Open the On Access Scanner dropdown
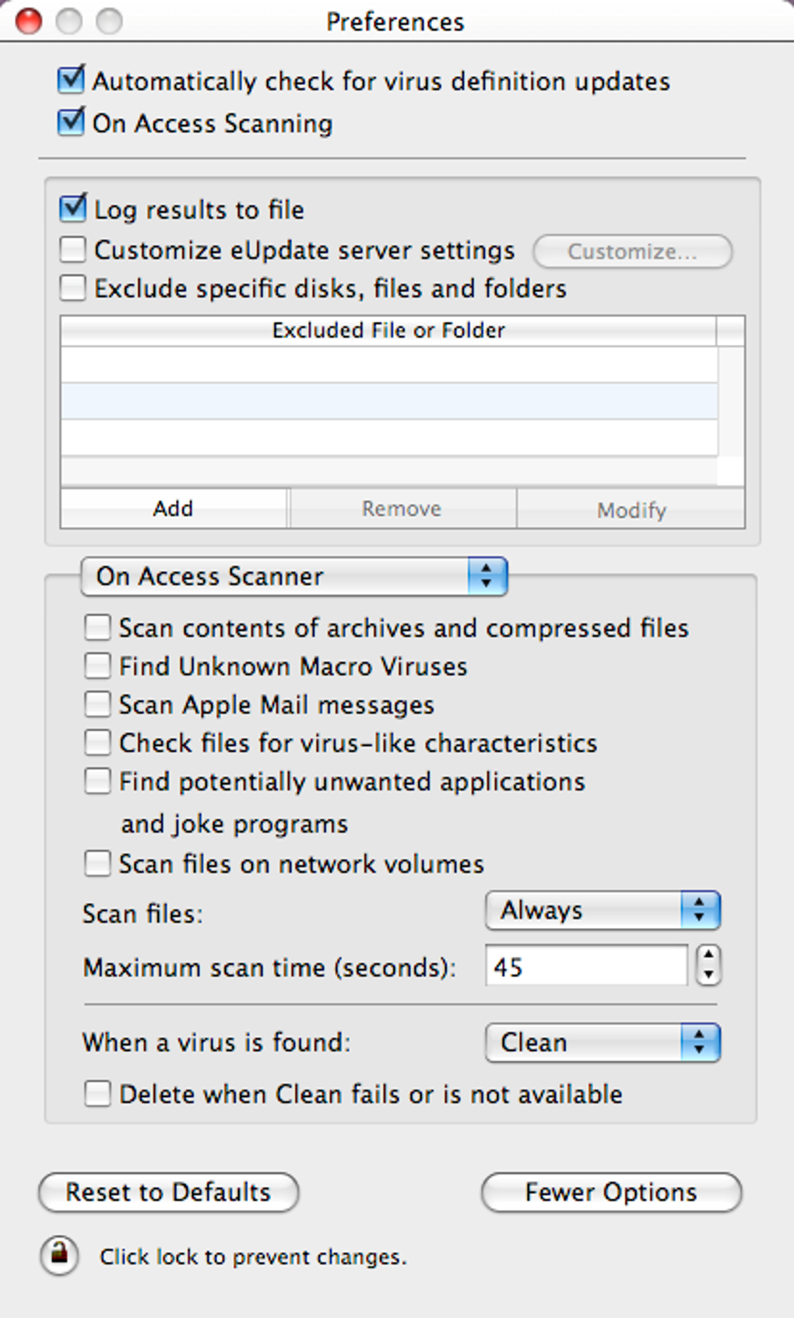This screenshot has width=794, height=1318. (294, 576)
